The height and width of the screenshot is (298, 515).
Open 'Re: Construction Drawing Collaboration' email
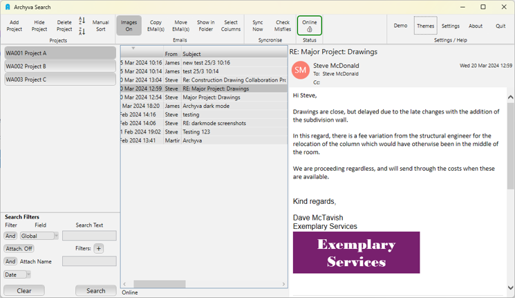[x=204, y=80]
